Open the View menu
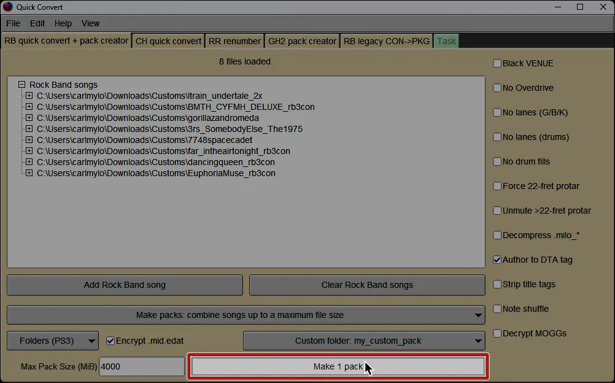This screenshot has height=383, width=615. click(x=90, y=23)
